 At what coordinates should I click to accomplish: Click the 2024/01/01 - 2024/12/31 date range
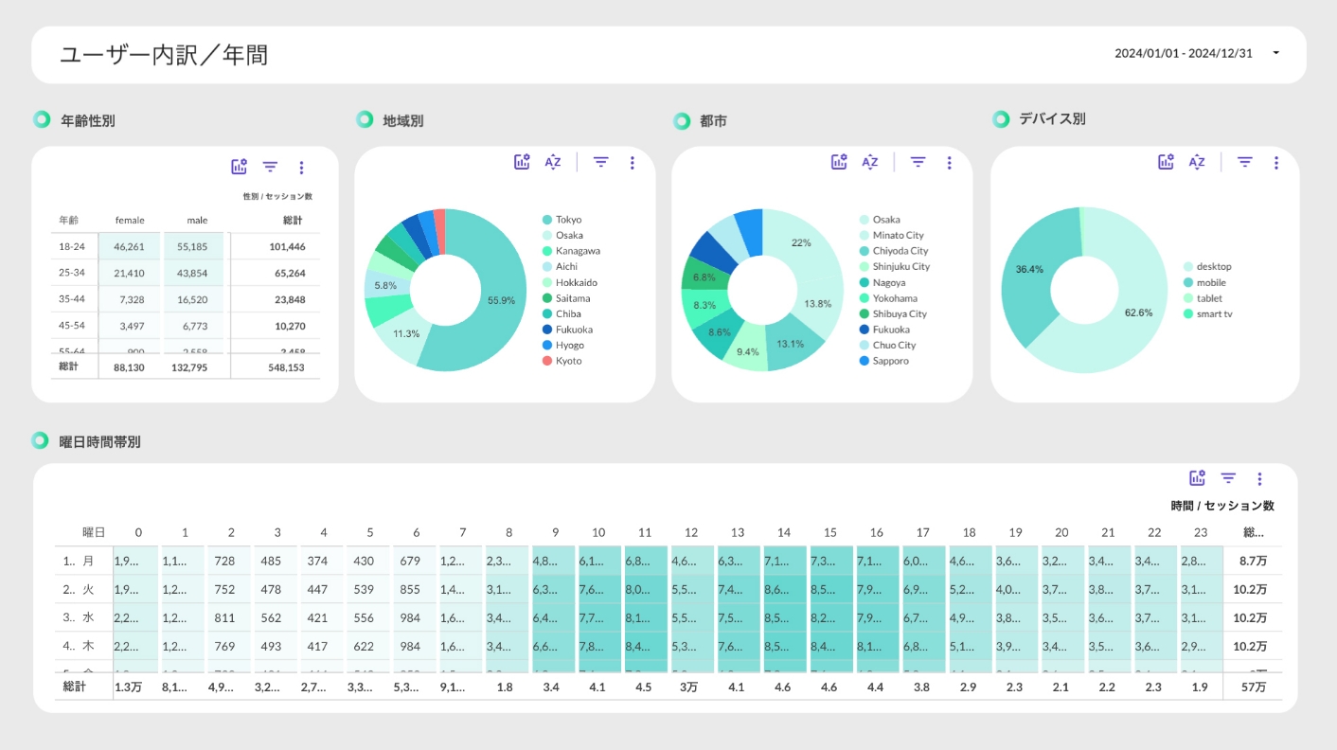click(x=1183, y=53)
